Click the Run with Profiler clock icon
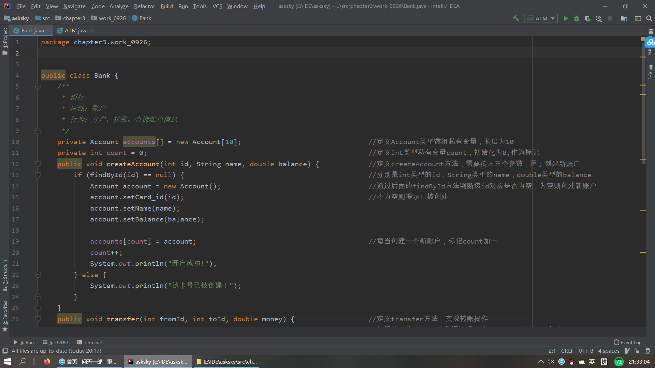The width and height of the screenshot is (655, 368). 599,18
